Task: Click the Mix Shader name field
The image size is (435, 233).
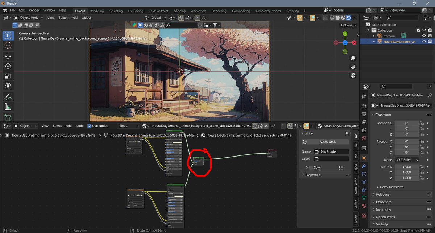Action: pos(331,151)
